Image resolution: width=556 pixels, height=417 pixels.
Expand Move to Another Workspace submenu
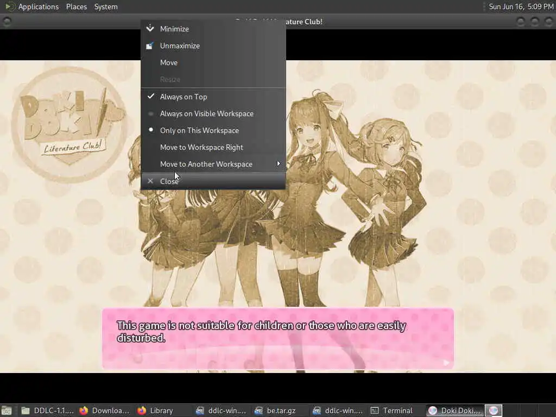[213, 164]
